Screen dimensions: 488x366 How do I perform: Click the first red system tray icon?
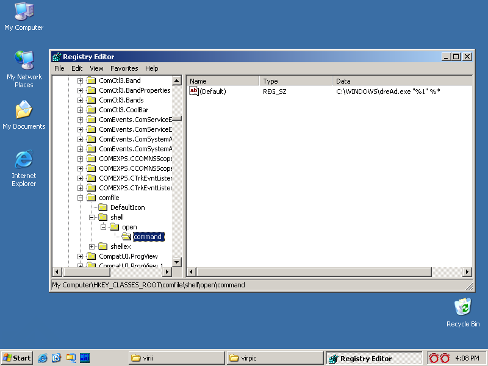pyautogui.click(x=434, y=358)
